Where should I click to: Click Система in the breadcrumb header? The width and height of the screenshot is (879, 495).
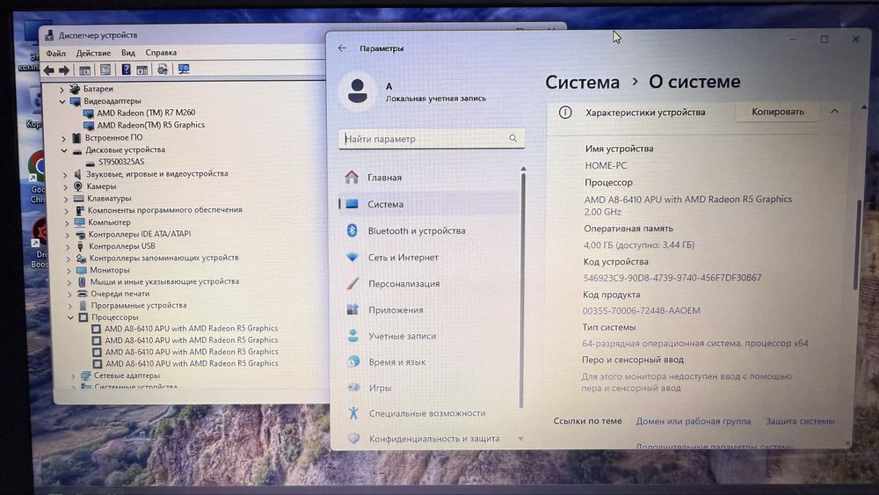[582, 83]
